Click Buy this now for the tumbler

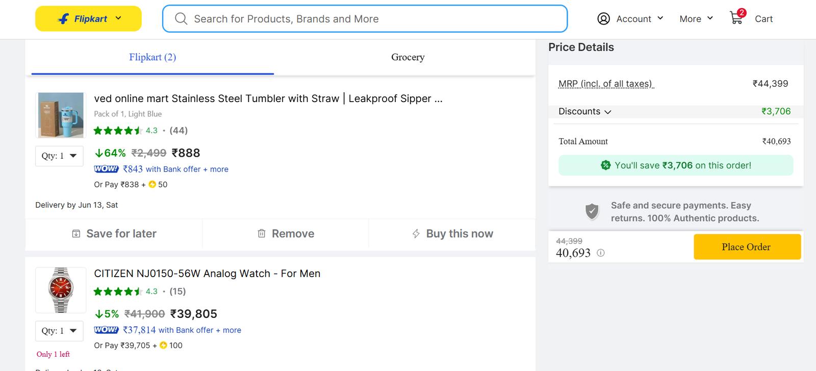click(x=452, y=234)
